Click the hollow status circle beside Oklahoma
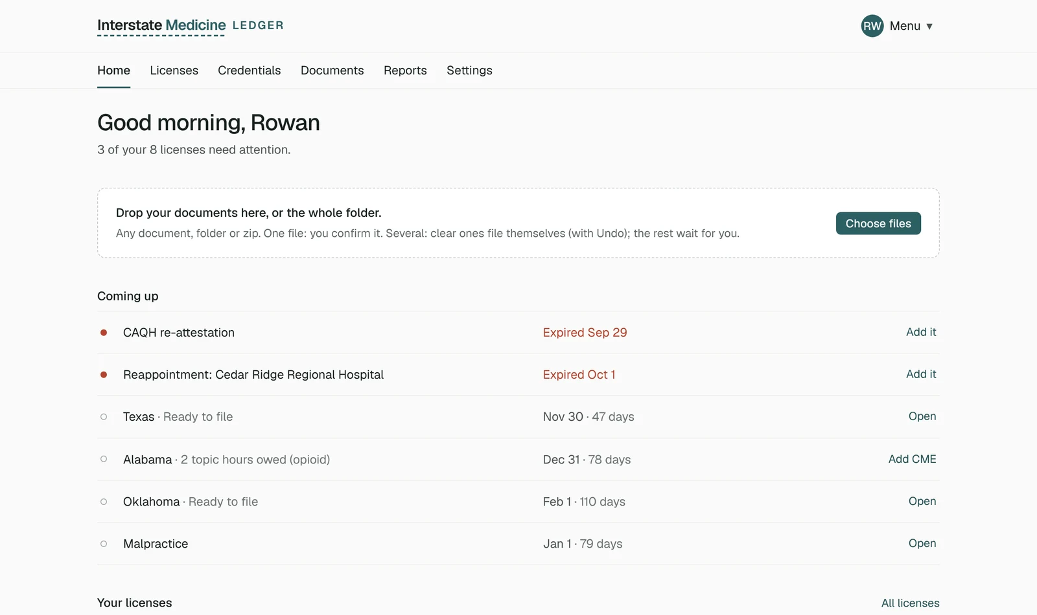Image resolution: width=1037 pixels, height=615 pixels. point(104,502)
